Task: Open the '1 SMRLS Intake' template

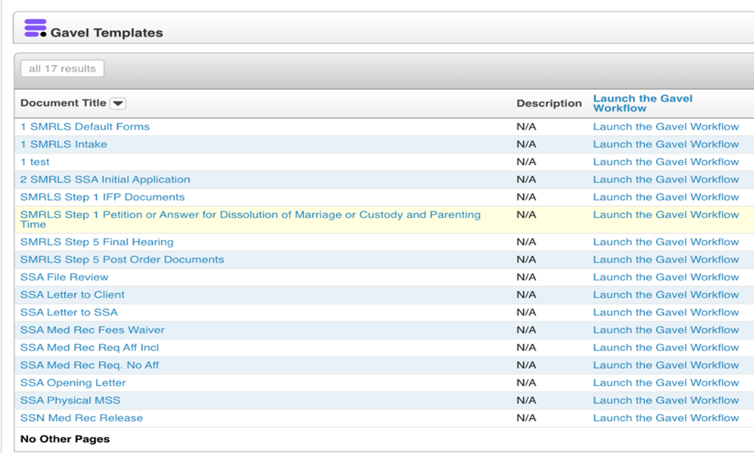Action: [63, 144]
